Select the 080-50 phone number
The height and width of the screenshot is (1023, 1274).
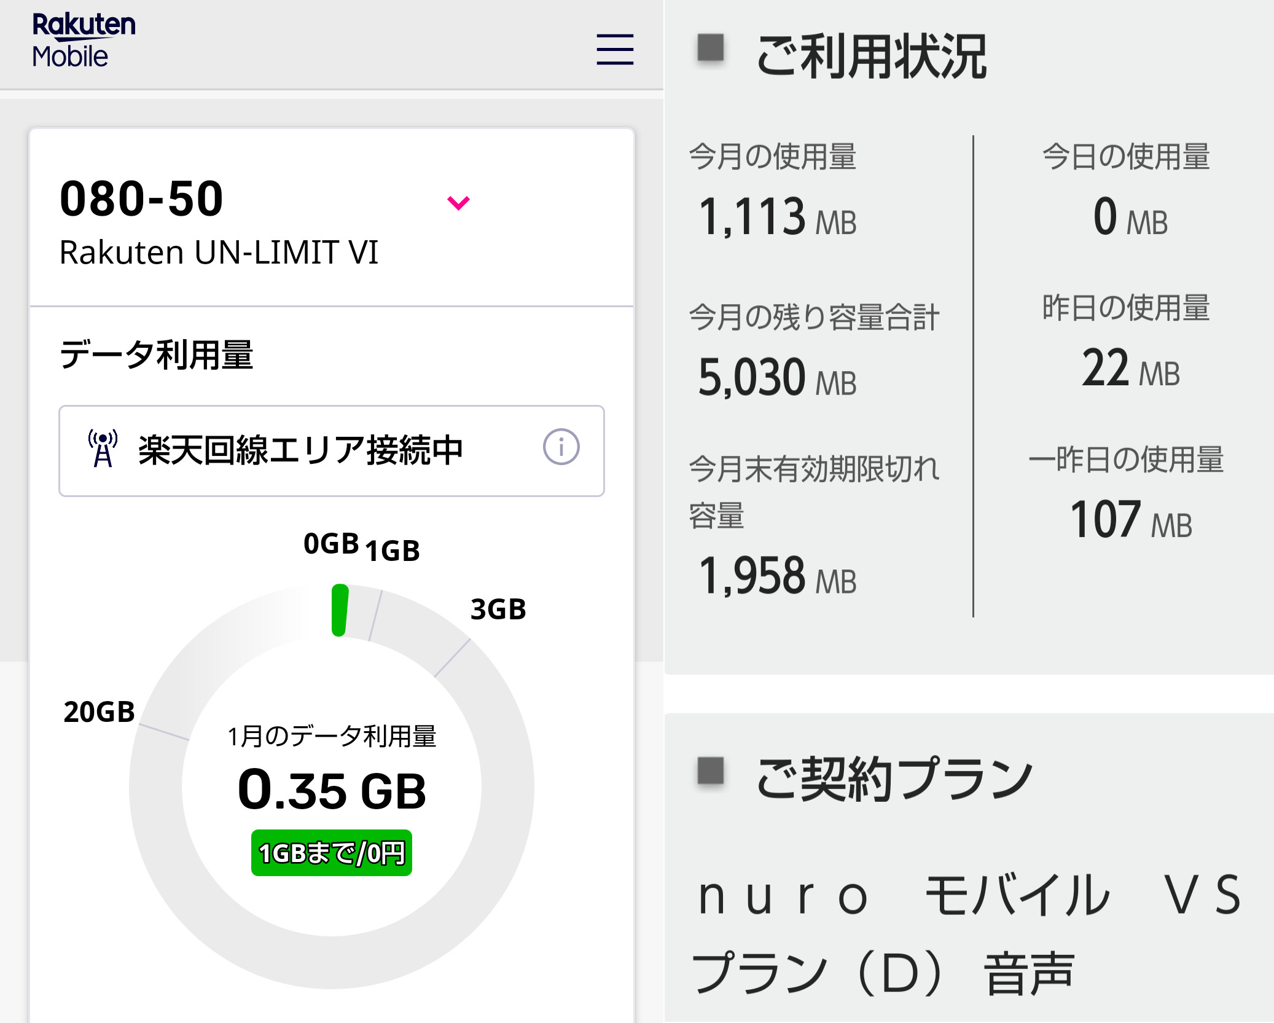coord(141,199)
